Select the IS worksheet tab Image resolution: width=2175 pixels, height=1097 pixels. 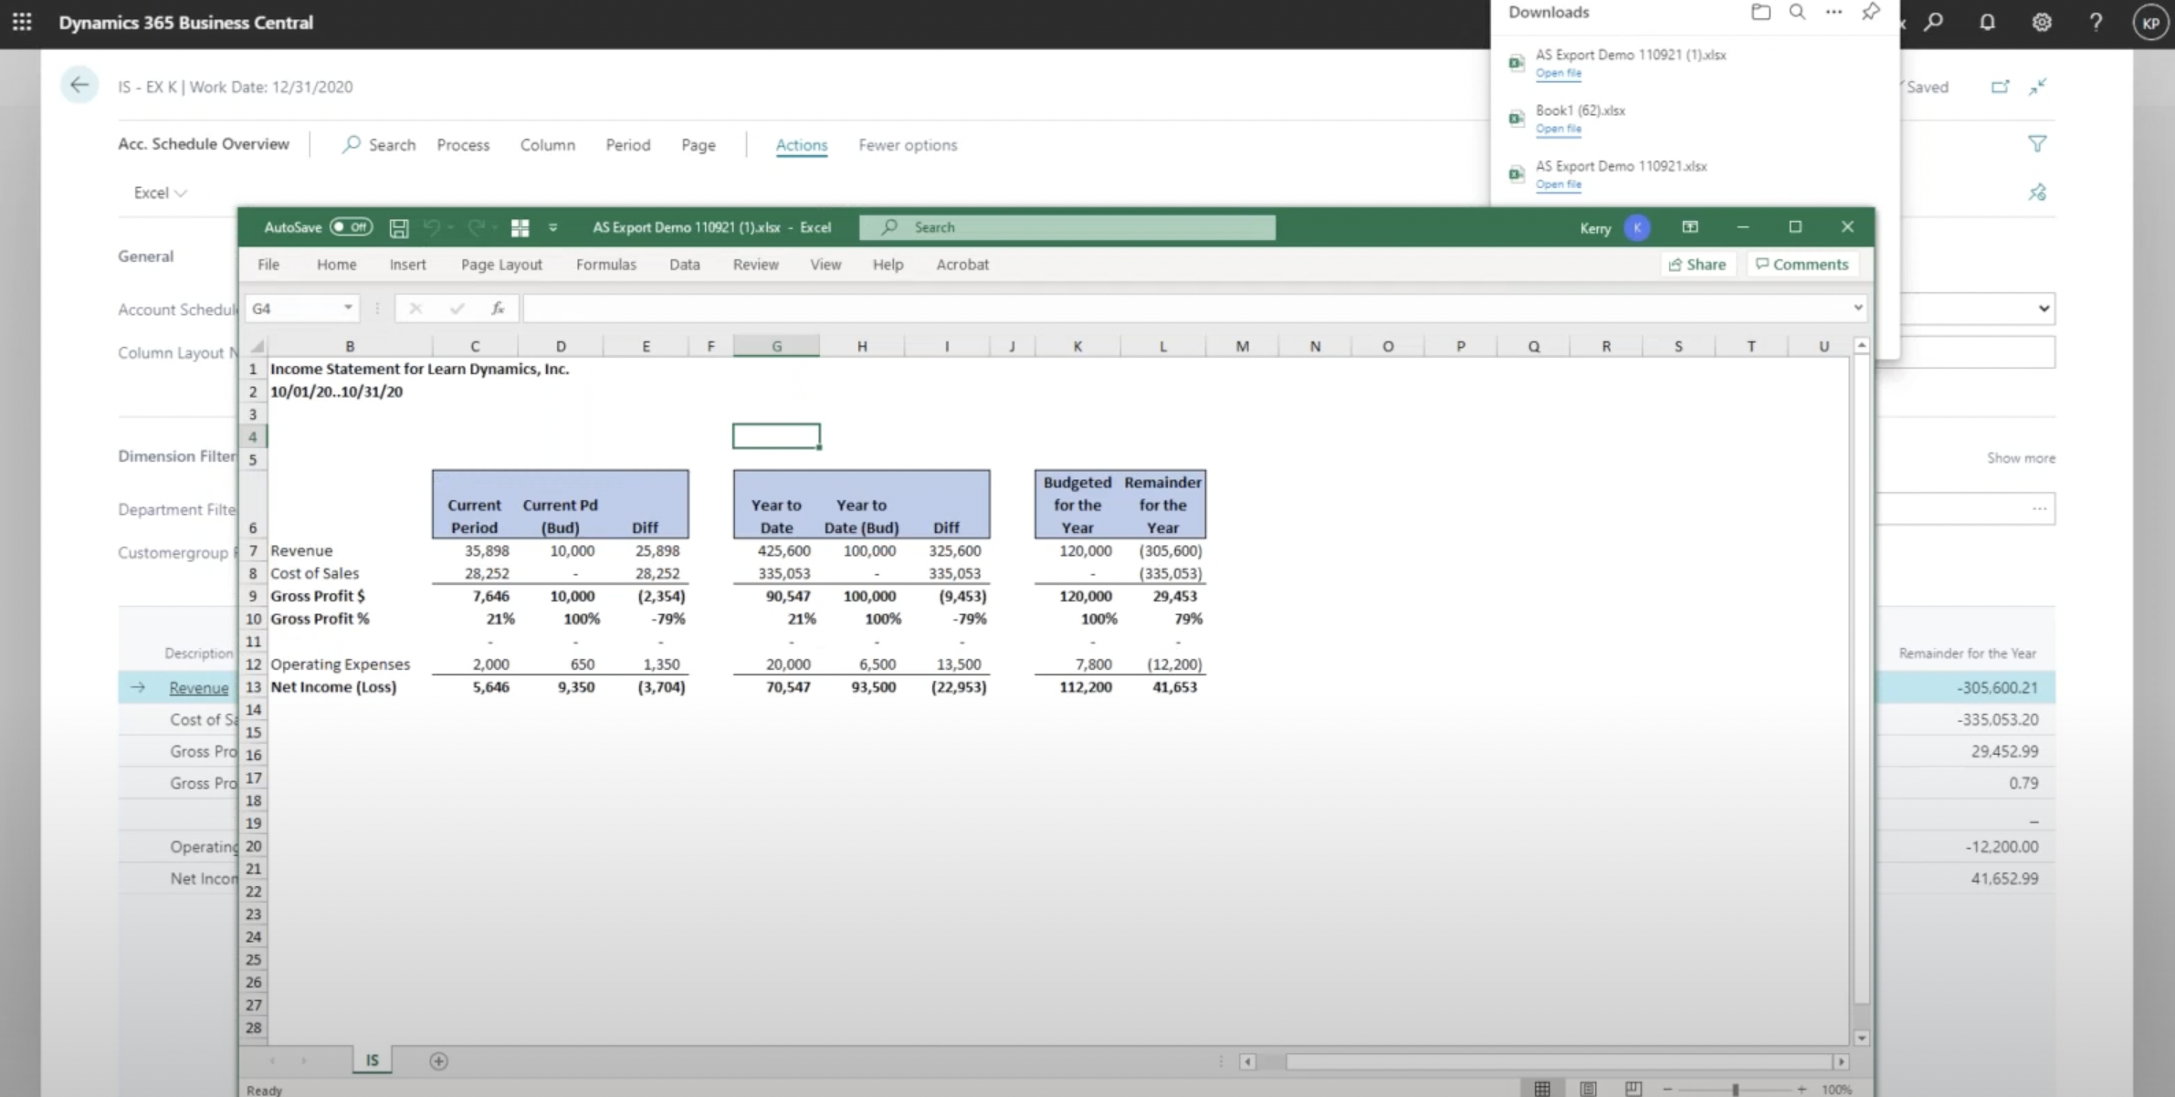(372, 1060)
